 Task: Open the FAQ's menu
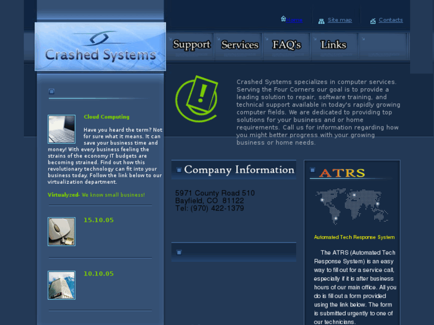pyautogui.click(x=287, y=45)
